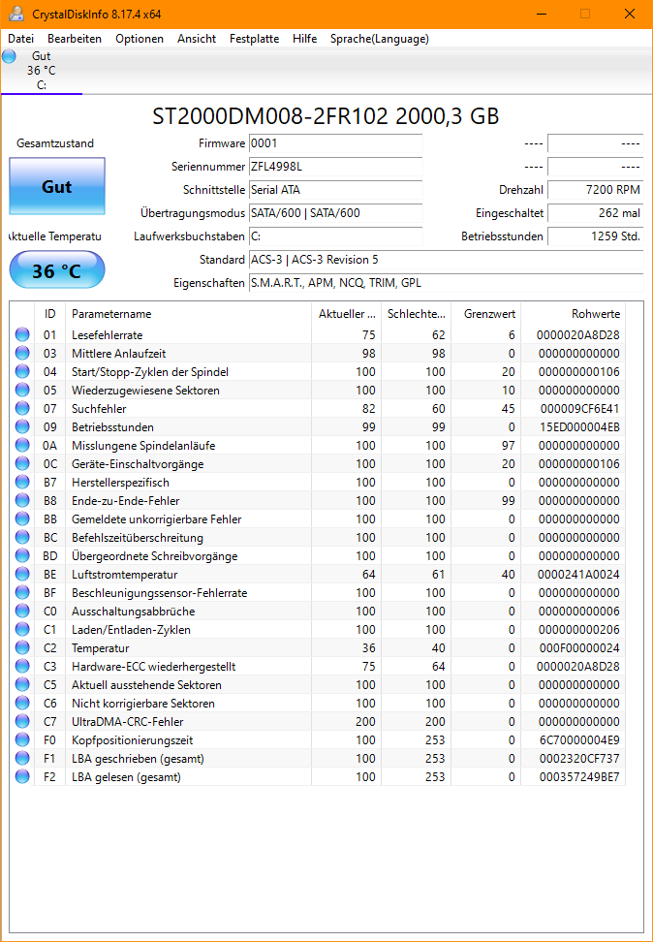Click the CrystalDiskInfo title bar app icon
Screen dimensions: 653x942
click(16, 14)
